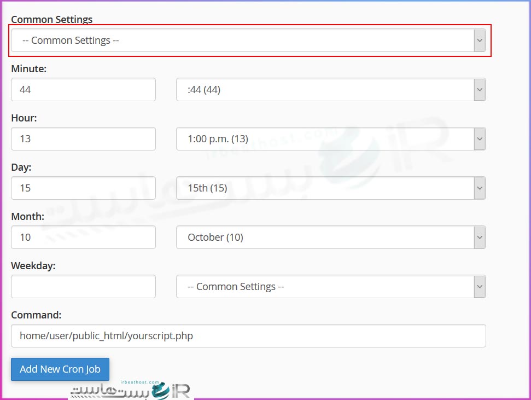Click the chevron arrow beside "15th (15)"
The height and width of the screenshot is (400, 531).
tap(480, 188)
